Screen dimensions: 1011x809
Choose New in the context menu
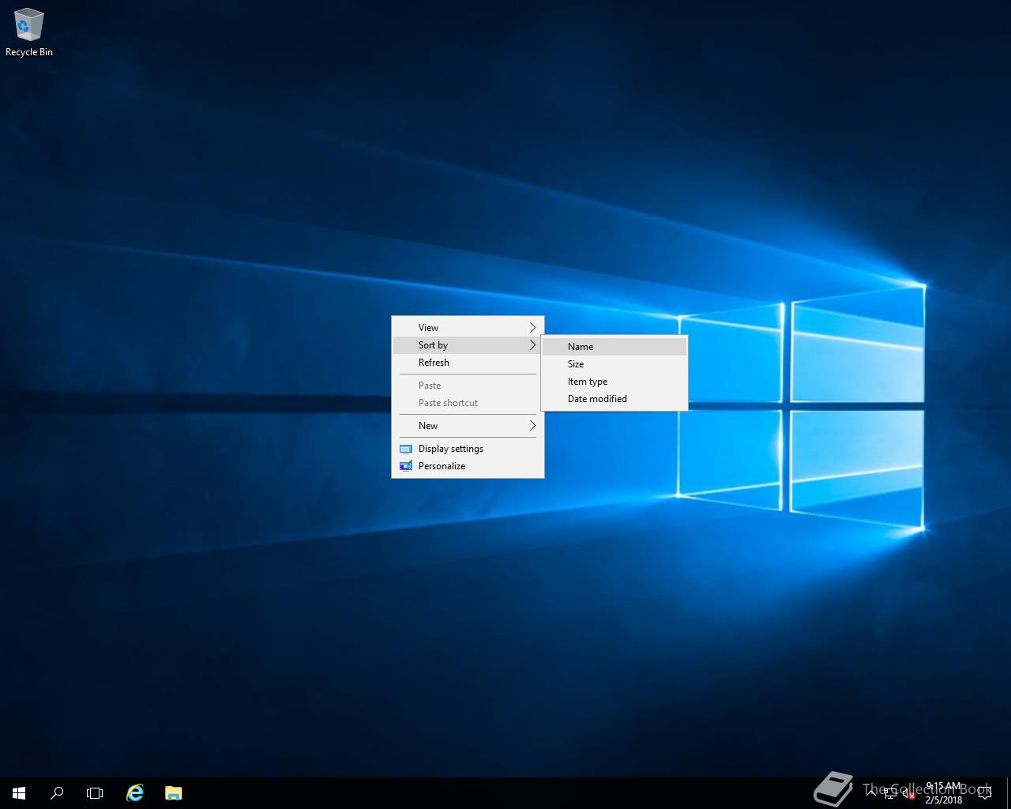click(x=468, y=425)
